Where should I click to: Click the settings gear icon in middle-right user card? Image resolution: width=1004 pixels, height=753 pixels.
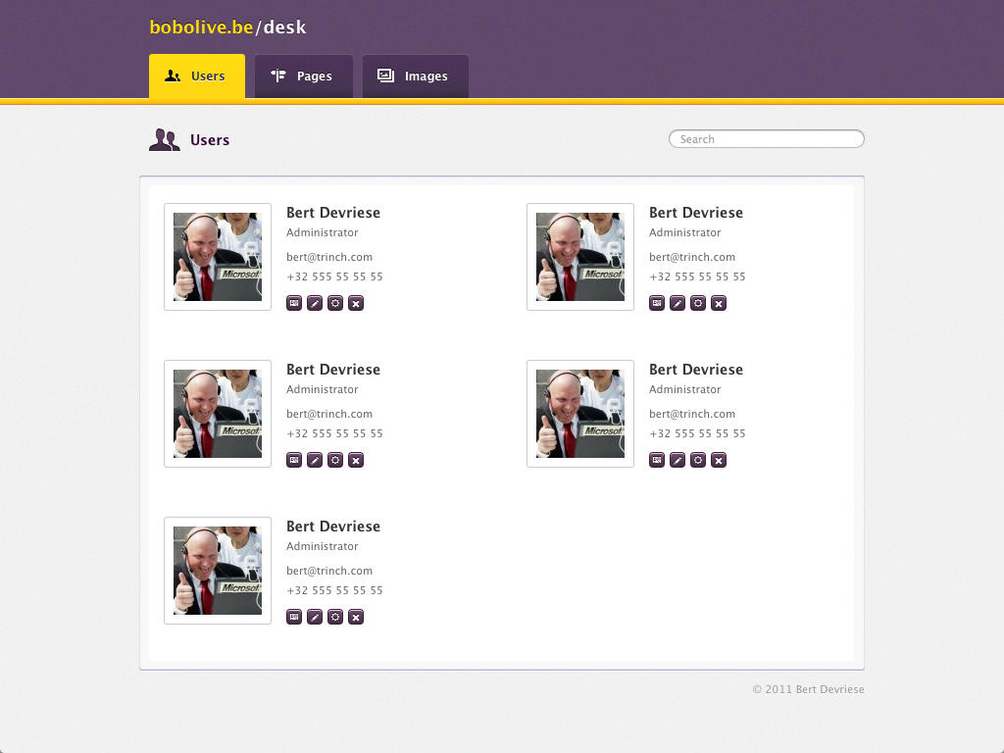pos(698,460)
